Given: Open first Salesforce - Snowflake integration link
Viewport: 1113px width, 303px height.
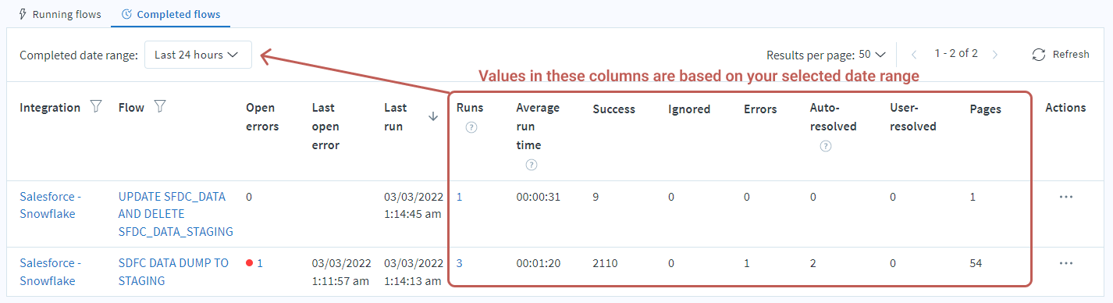Looking at the screenshot, I should [x=51, y=205].
